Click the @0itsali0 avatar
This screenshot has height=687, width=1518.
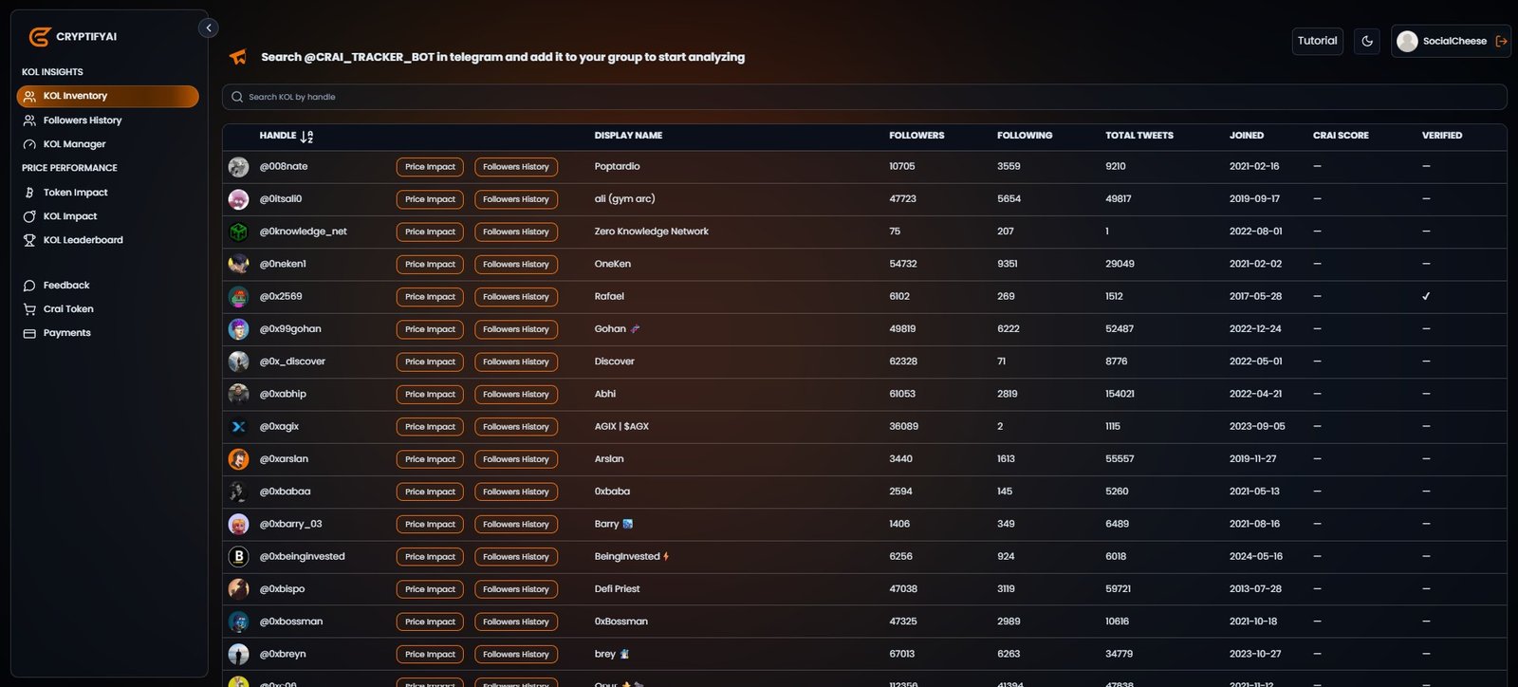pyautogui.click(x=238, y=199)
